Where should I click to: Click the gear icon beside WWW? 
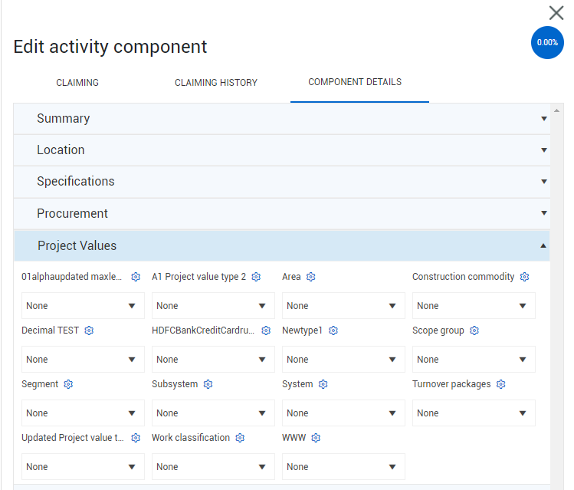click(316, 438)
